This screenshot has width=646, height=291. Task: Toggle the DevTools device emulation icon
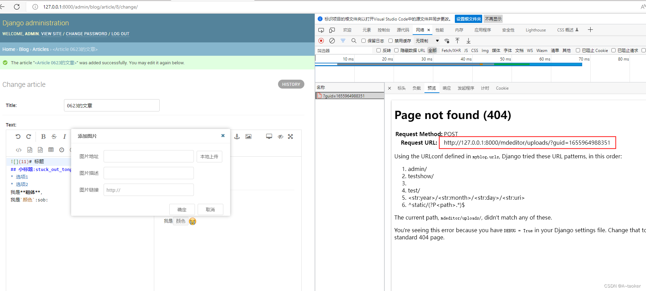pyautogui.click(x=332, y=30)
